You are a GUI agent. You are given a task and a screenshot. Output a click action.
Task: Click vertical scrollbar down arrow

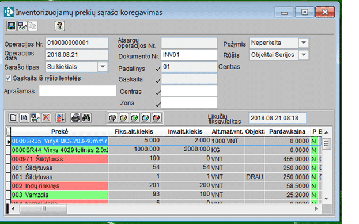(327, 199)
